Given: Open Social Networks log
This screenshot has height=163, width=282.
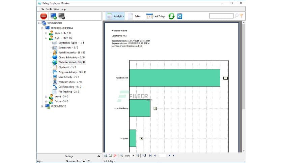Looking at the screenshot, I should (72, 53).
